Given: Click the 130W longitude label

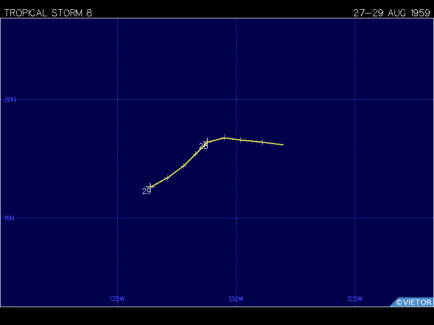Looking at the screenshot, I should click(236, 299).
